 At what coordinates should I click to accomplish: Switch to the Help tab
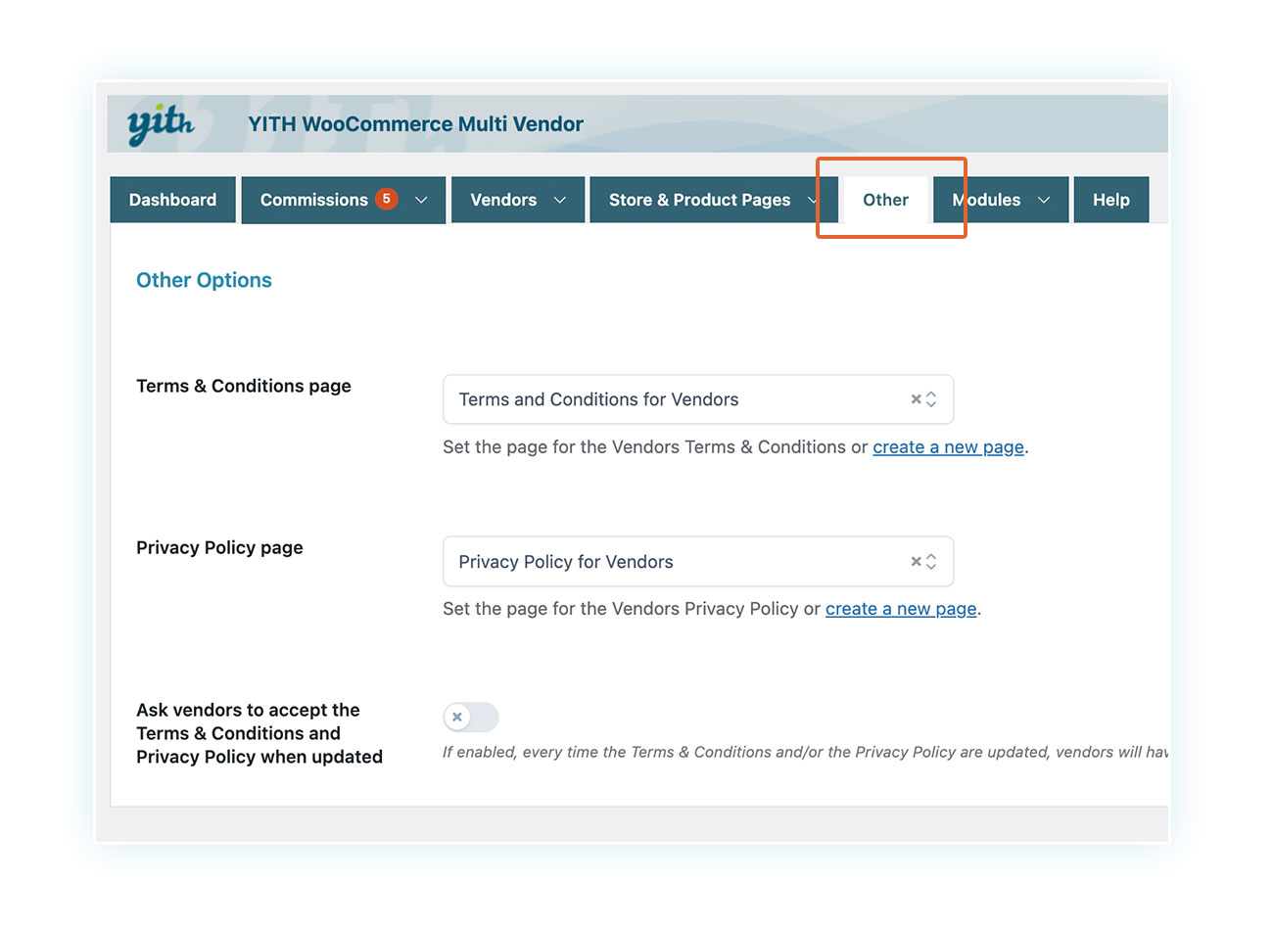(x=1110, y=200)
